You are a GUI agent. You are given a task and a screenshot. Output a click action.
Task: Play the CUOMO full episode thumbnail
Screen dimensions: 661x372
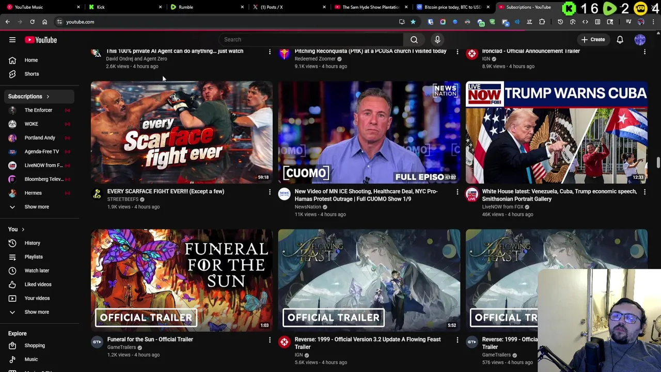click(369, 132)
